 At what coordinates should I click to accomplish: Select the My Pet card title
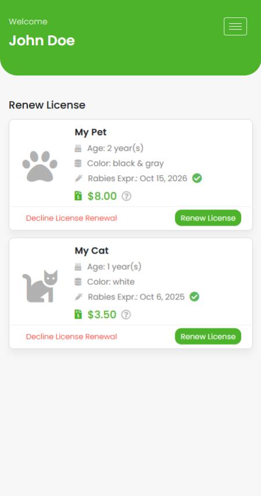(90, 132)
